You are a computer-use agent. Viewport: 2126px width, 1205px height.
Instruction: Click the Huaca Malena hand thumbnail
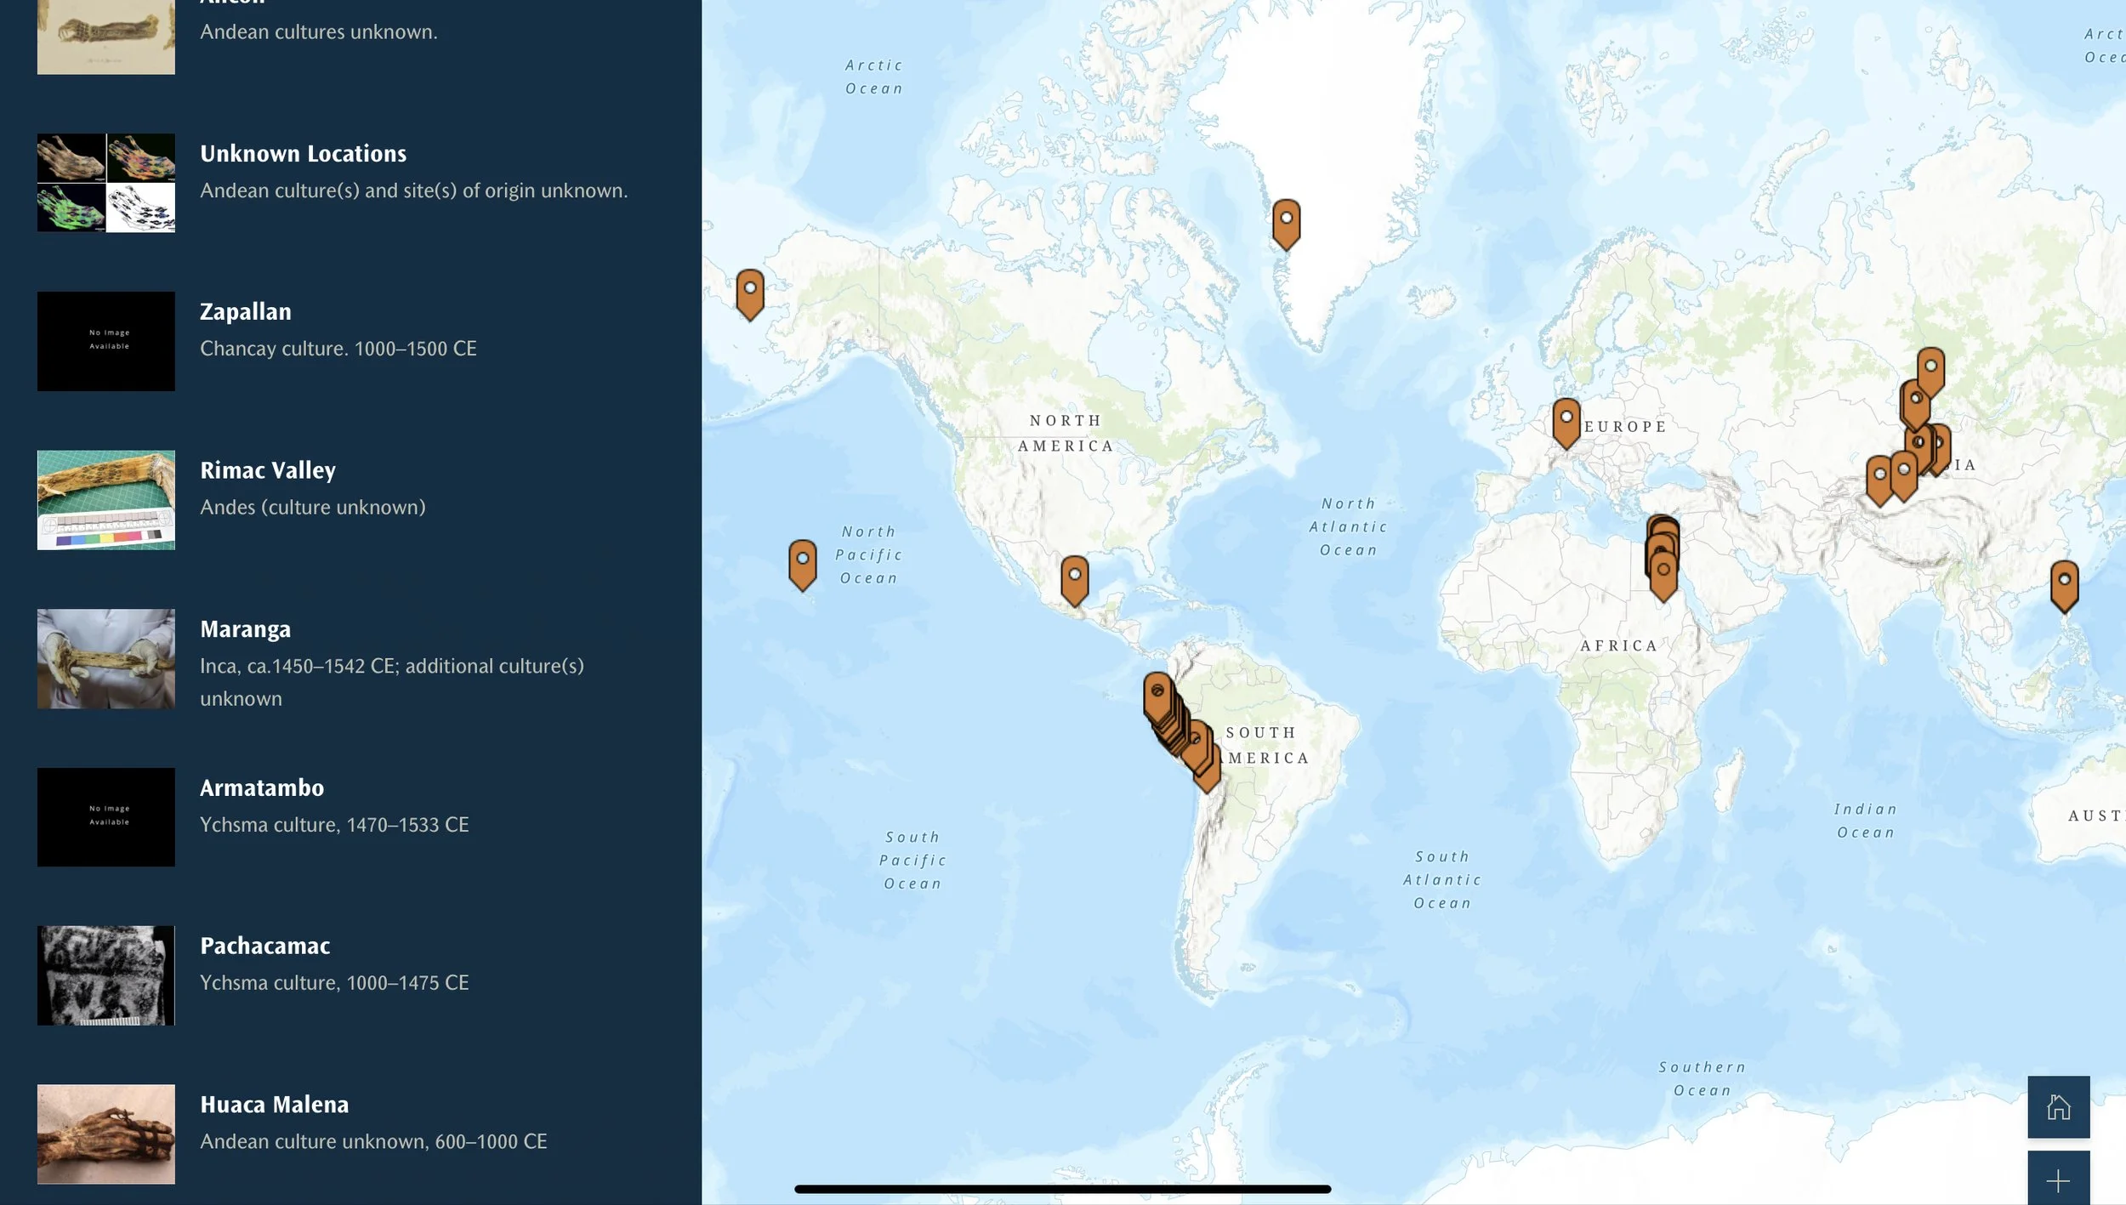point(106,1134)
